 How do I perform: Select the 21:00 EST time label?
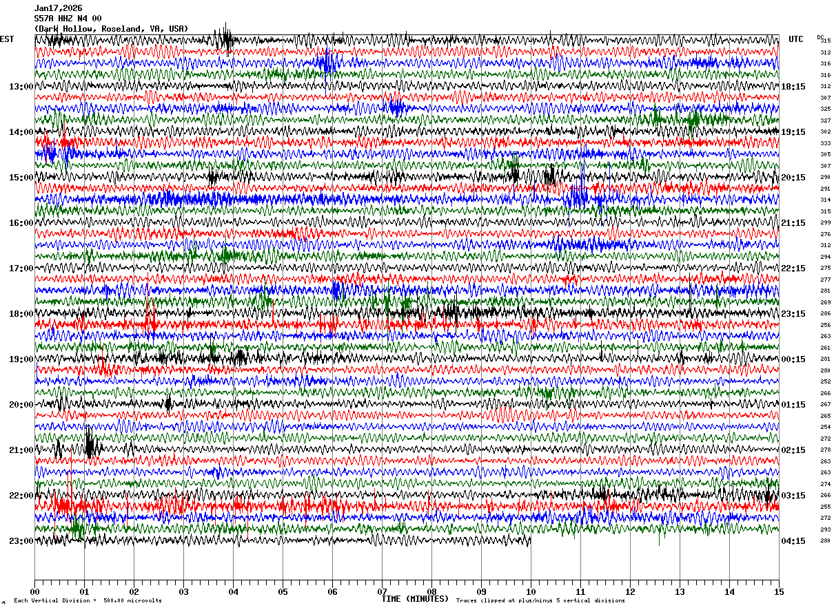tap(21, 450)
